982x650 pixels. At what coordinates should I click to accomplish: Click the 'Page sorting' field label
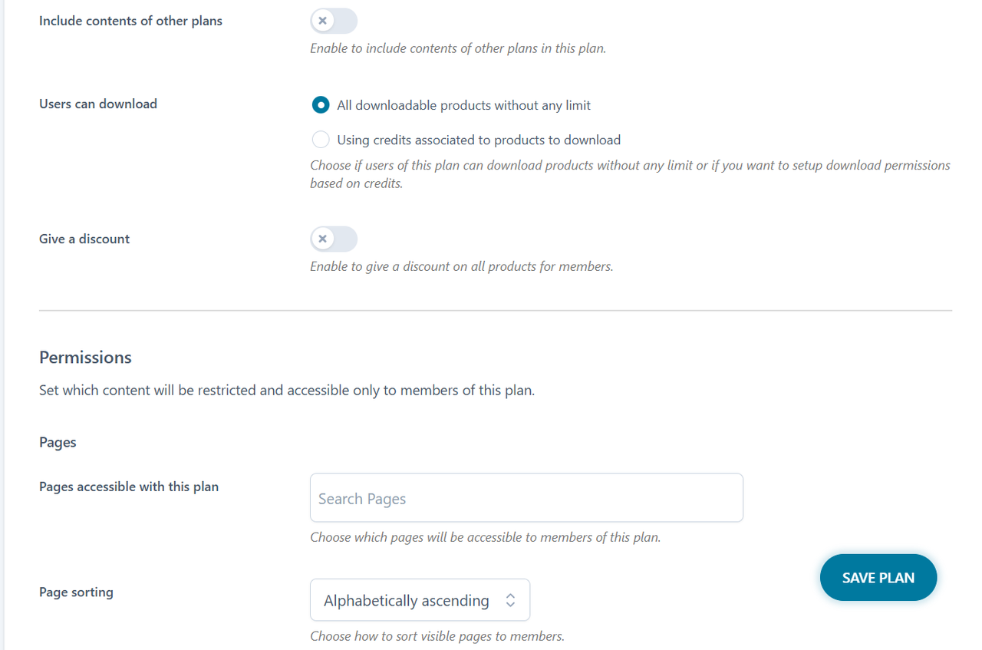click(x=76, y=592)
